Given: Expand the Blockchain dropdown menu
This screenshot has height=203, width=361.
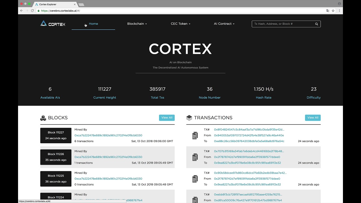Looking at the screenshot, I should (137, 24).
